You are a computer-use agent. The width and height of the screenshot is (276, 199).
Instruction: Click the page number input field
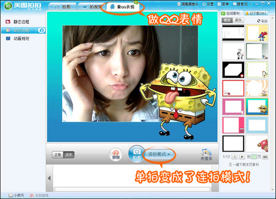coord(254,157)
